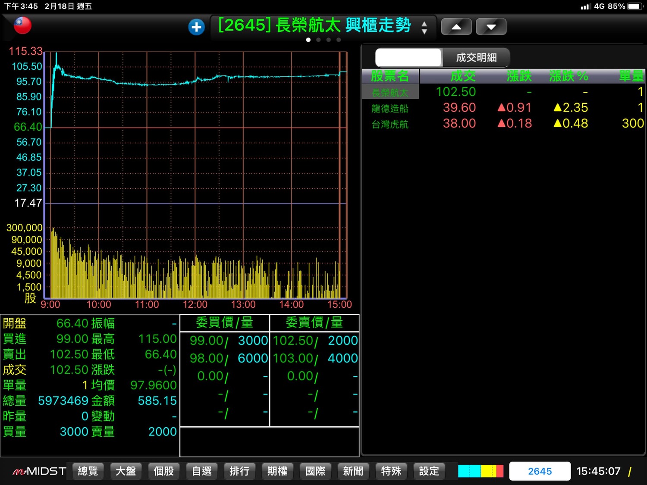Select the 龍德造船 row

pos(503,108)
